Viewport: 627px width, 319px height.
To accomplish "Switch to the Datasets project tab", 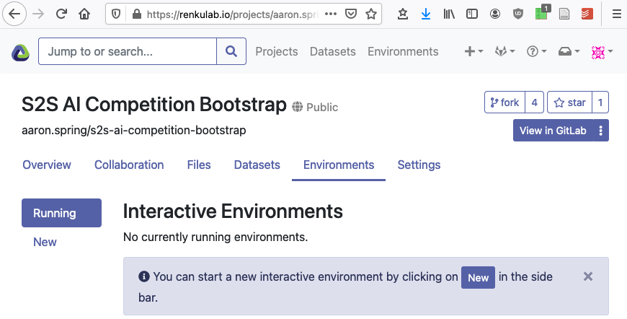I will [257, 165].
